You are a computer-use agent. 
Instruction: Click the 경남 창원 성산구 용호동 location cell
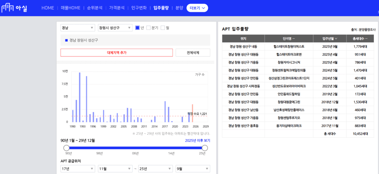(x=243, y=126)
